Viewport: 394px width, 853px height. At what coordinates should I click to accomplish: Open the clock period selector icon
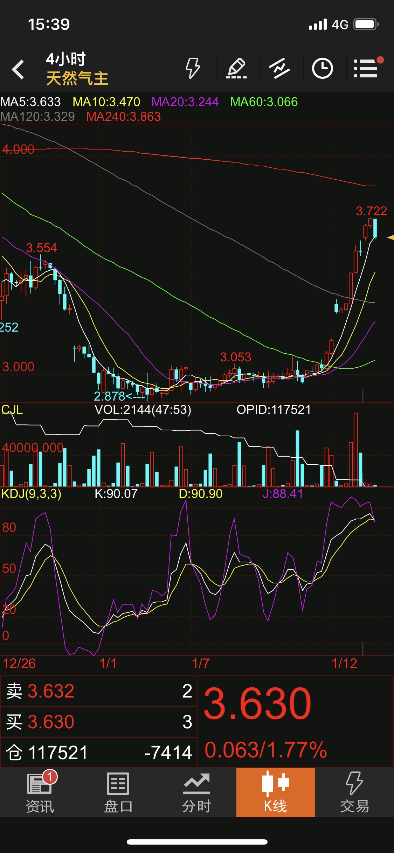point(323,68)
